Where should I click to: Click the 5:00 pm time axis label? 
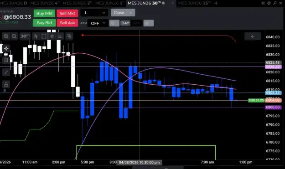(x=88, y=162)
